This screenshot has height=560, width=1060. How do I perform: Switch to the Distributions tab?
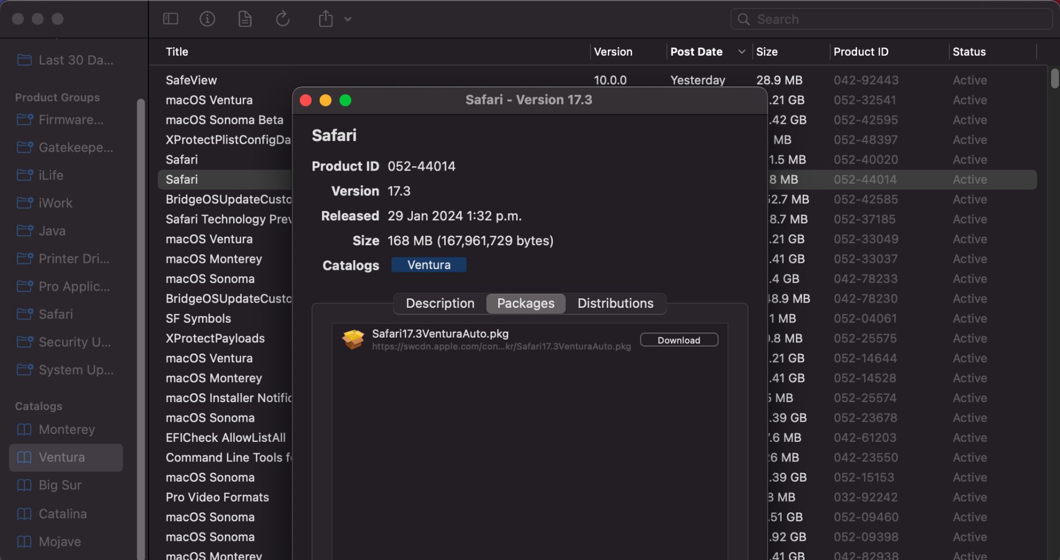[615, 304]
